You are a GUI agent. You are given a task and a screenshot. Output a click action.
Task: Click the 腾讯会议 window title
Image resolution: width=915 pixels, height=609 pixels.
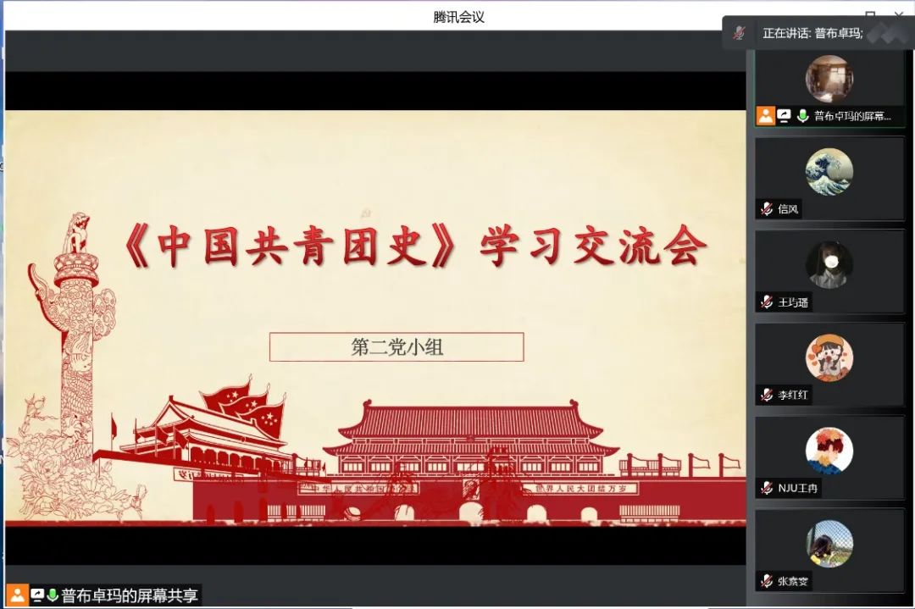pos(458,17)
